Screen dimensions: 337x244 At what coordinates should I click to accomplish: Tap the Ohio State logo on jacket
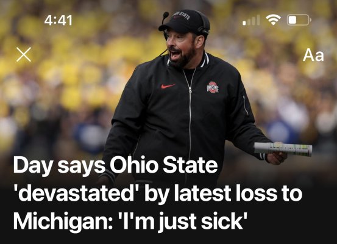pyautogui.click(x=213, y=87)
